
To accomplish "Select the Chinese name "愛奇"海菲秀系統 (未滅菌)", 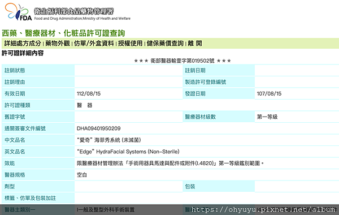I will click(x=109, y=140).
